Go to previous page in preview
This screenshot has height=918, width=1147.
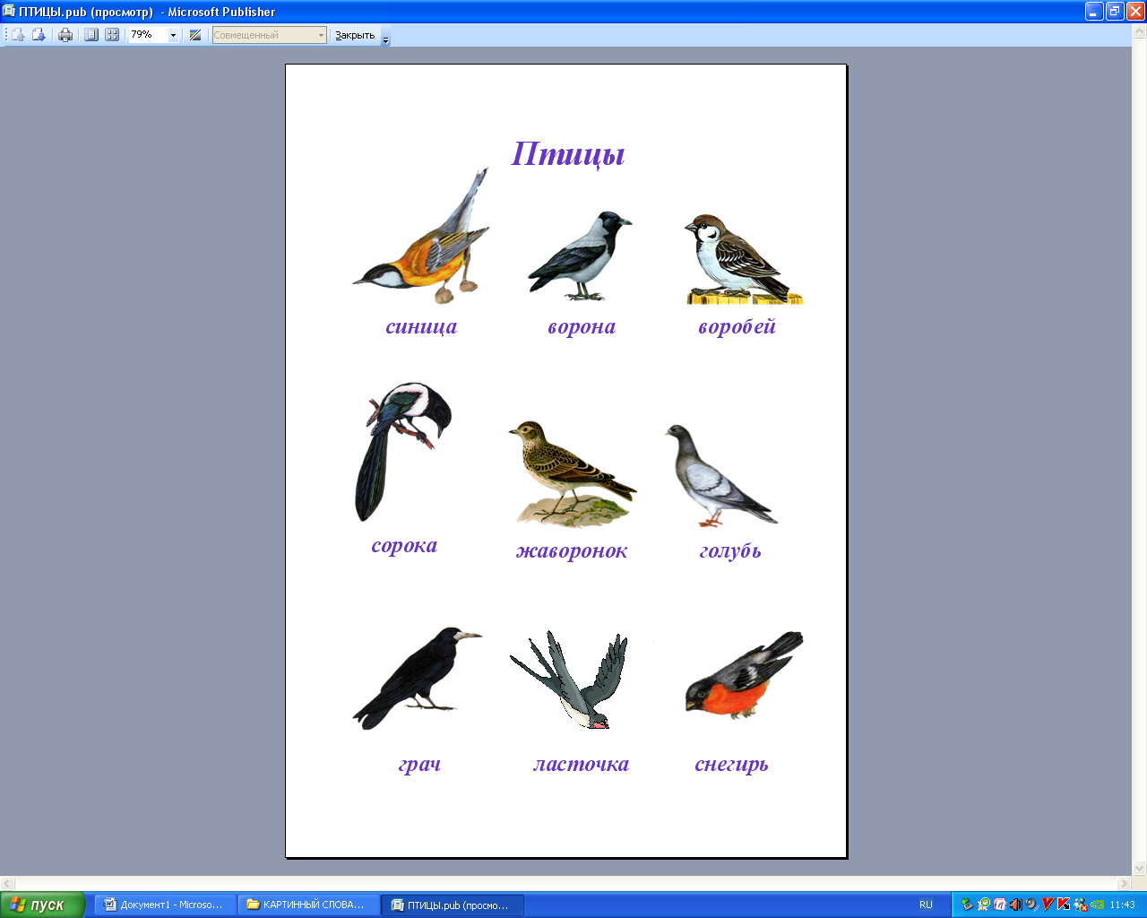pyautogui.click(x=17, y=35)
